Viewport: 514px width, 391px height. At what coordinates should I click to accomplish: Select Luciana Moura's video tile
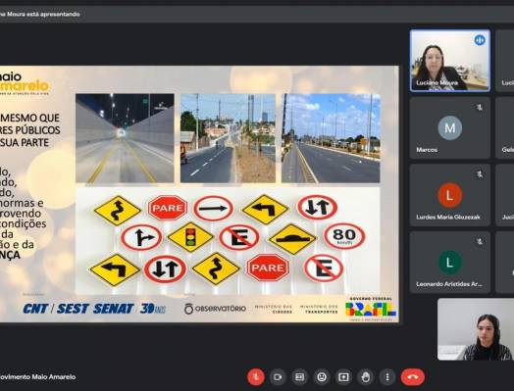coord(450,61)
